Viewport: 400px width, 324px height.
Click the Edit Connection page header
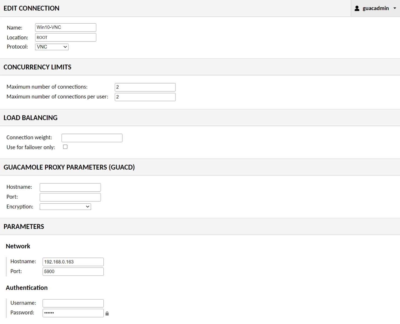(31, 8)
